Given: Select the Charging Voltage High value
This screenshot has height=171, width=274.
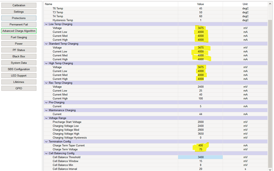Looking at the screenshot, I should click(x=200, y=134).
